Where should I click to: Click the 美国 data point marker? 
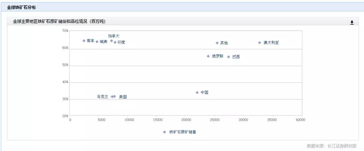[x=115, y=97]
